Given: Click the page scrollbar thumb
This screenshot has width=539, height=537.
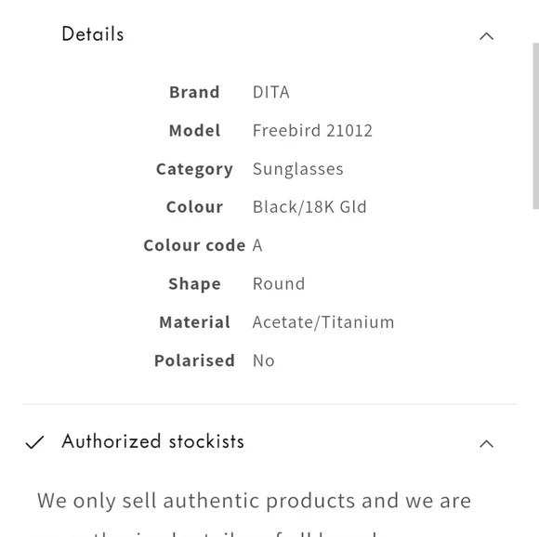Looking at the screenshot, I should point(536,125).
